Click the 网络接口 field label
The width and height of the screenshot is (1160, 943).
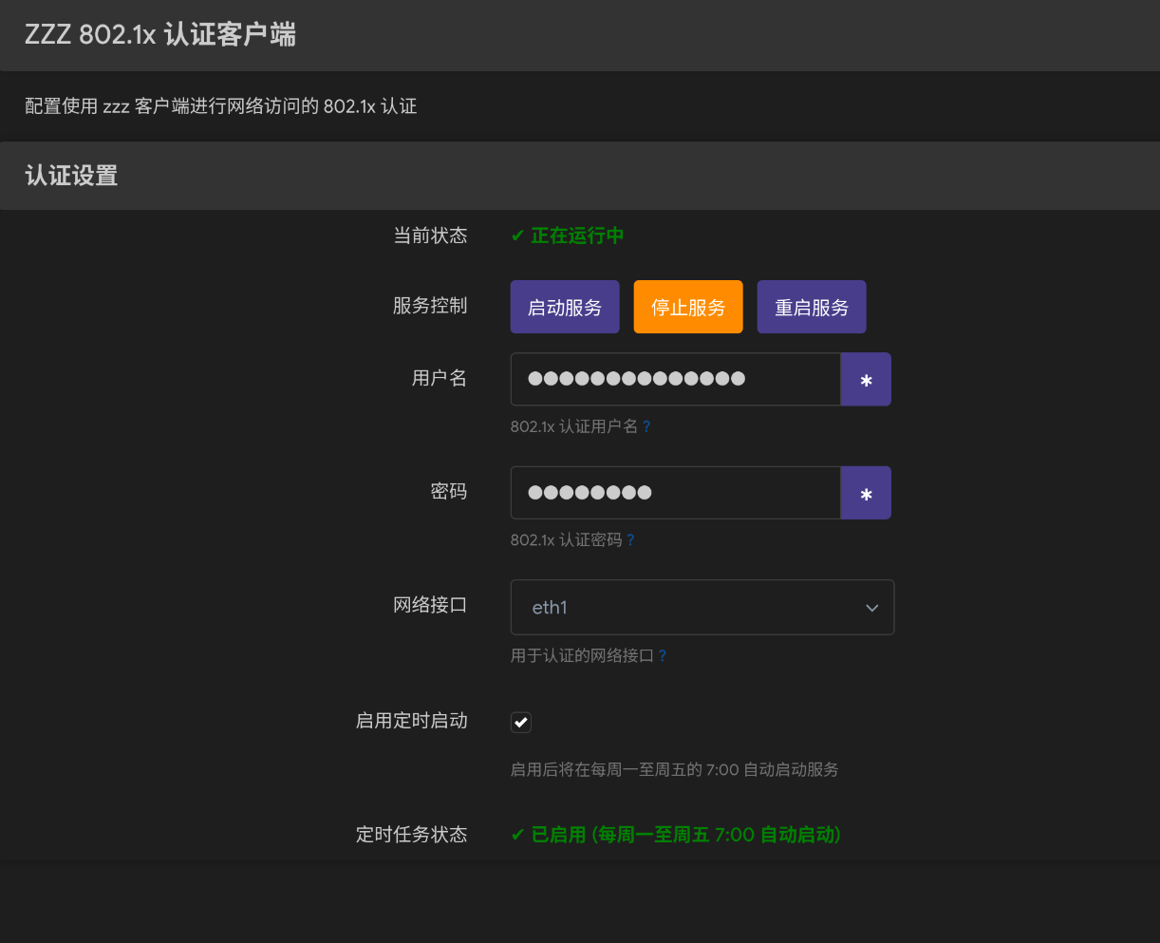430,605
